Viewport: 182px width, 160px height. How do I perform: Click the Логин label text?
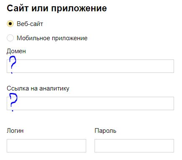tap(15, 131)
